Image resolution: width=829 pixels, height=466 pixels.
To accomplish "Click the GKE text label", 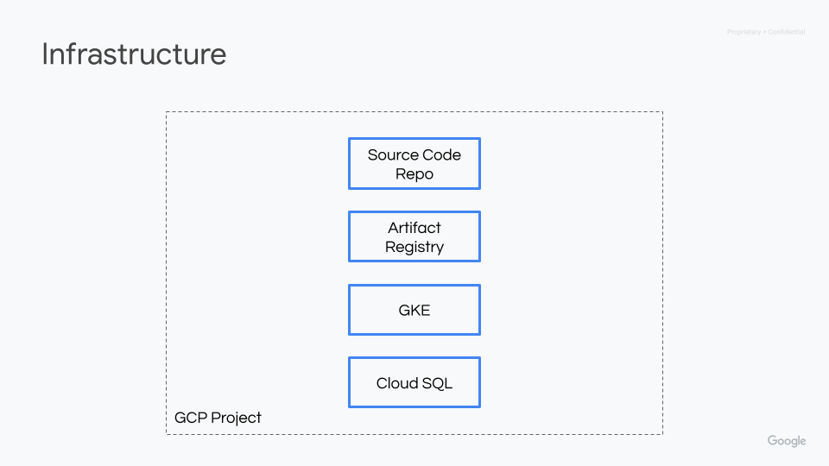I will tap(414, 311).
